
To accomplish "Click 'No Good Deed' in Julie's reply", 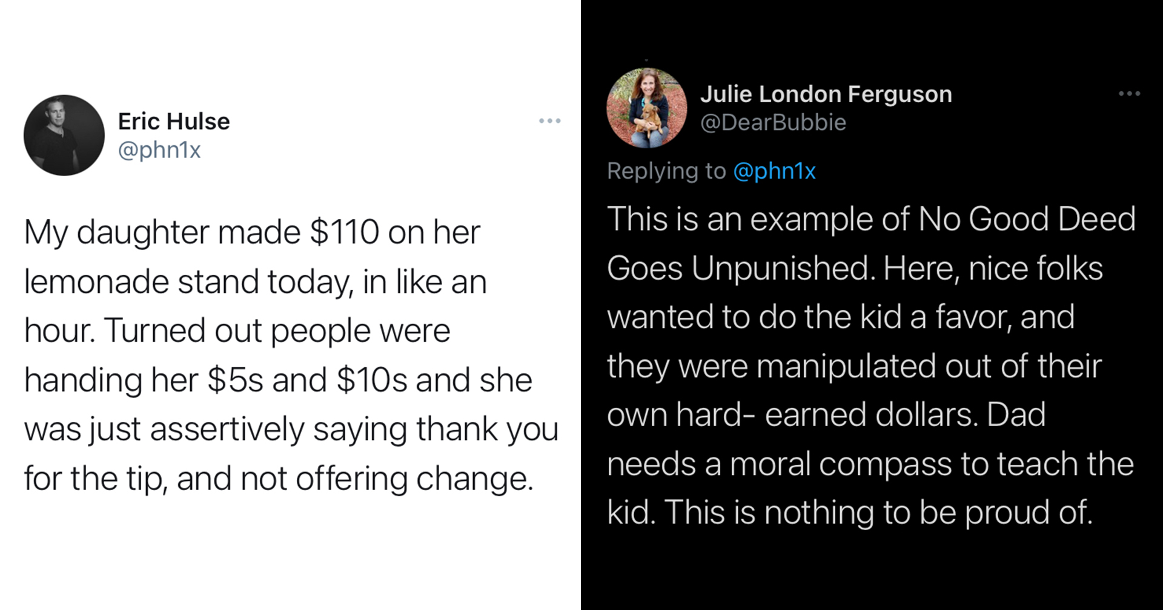I will [1027, 219].
